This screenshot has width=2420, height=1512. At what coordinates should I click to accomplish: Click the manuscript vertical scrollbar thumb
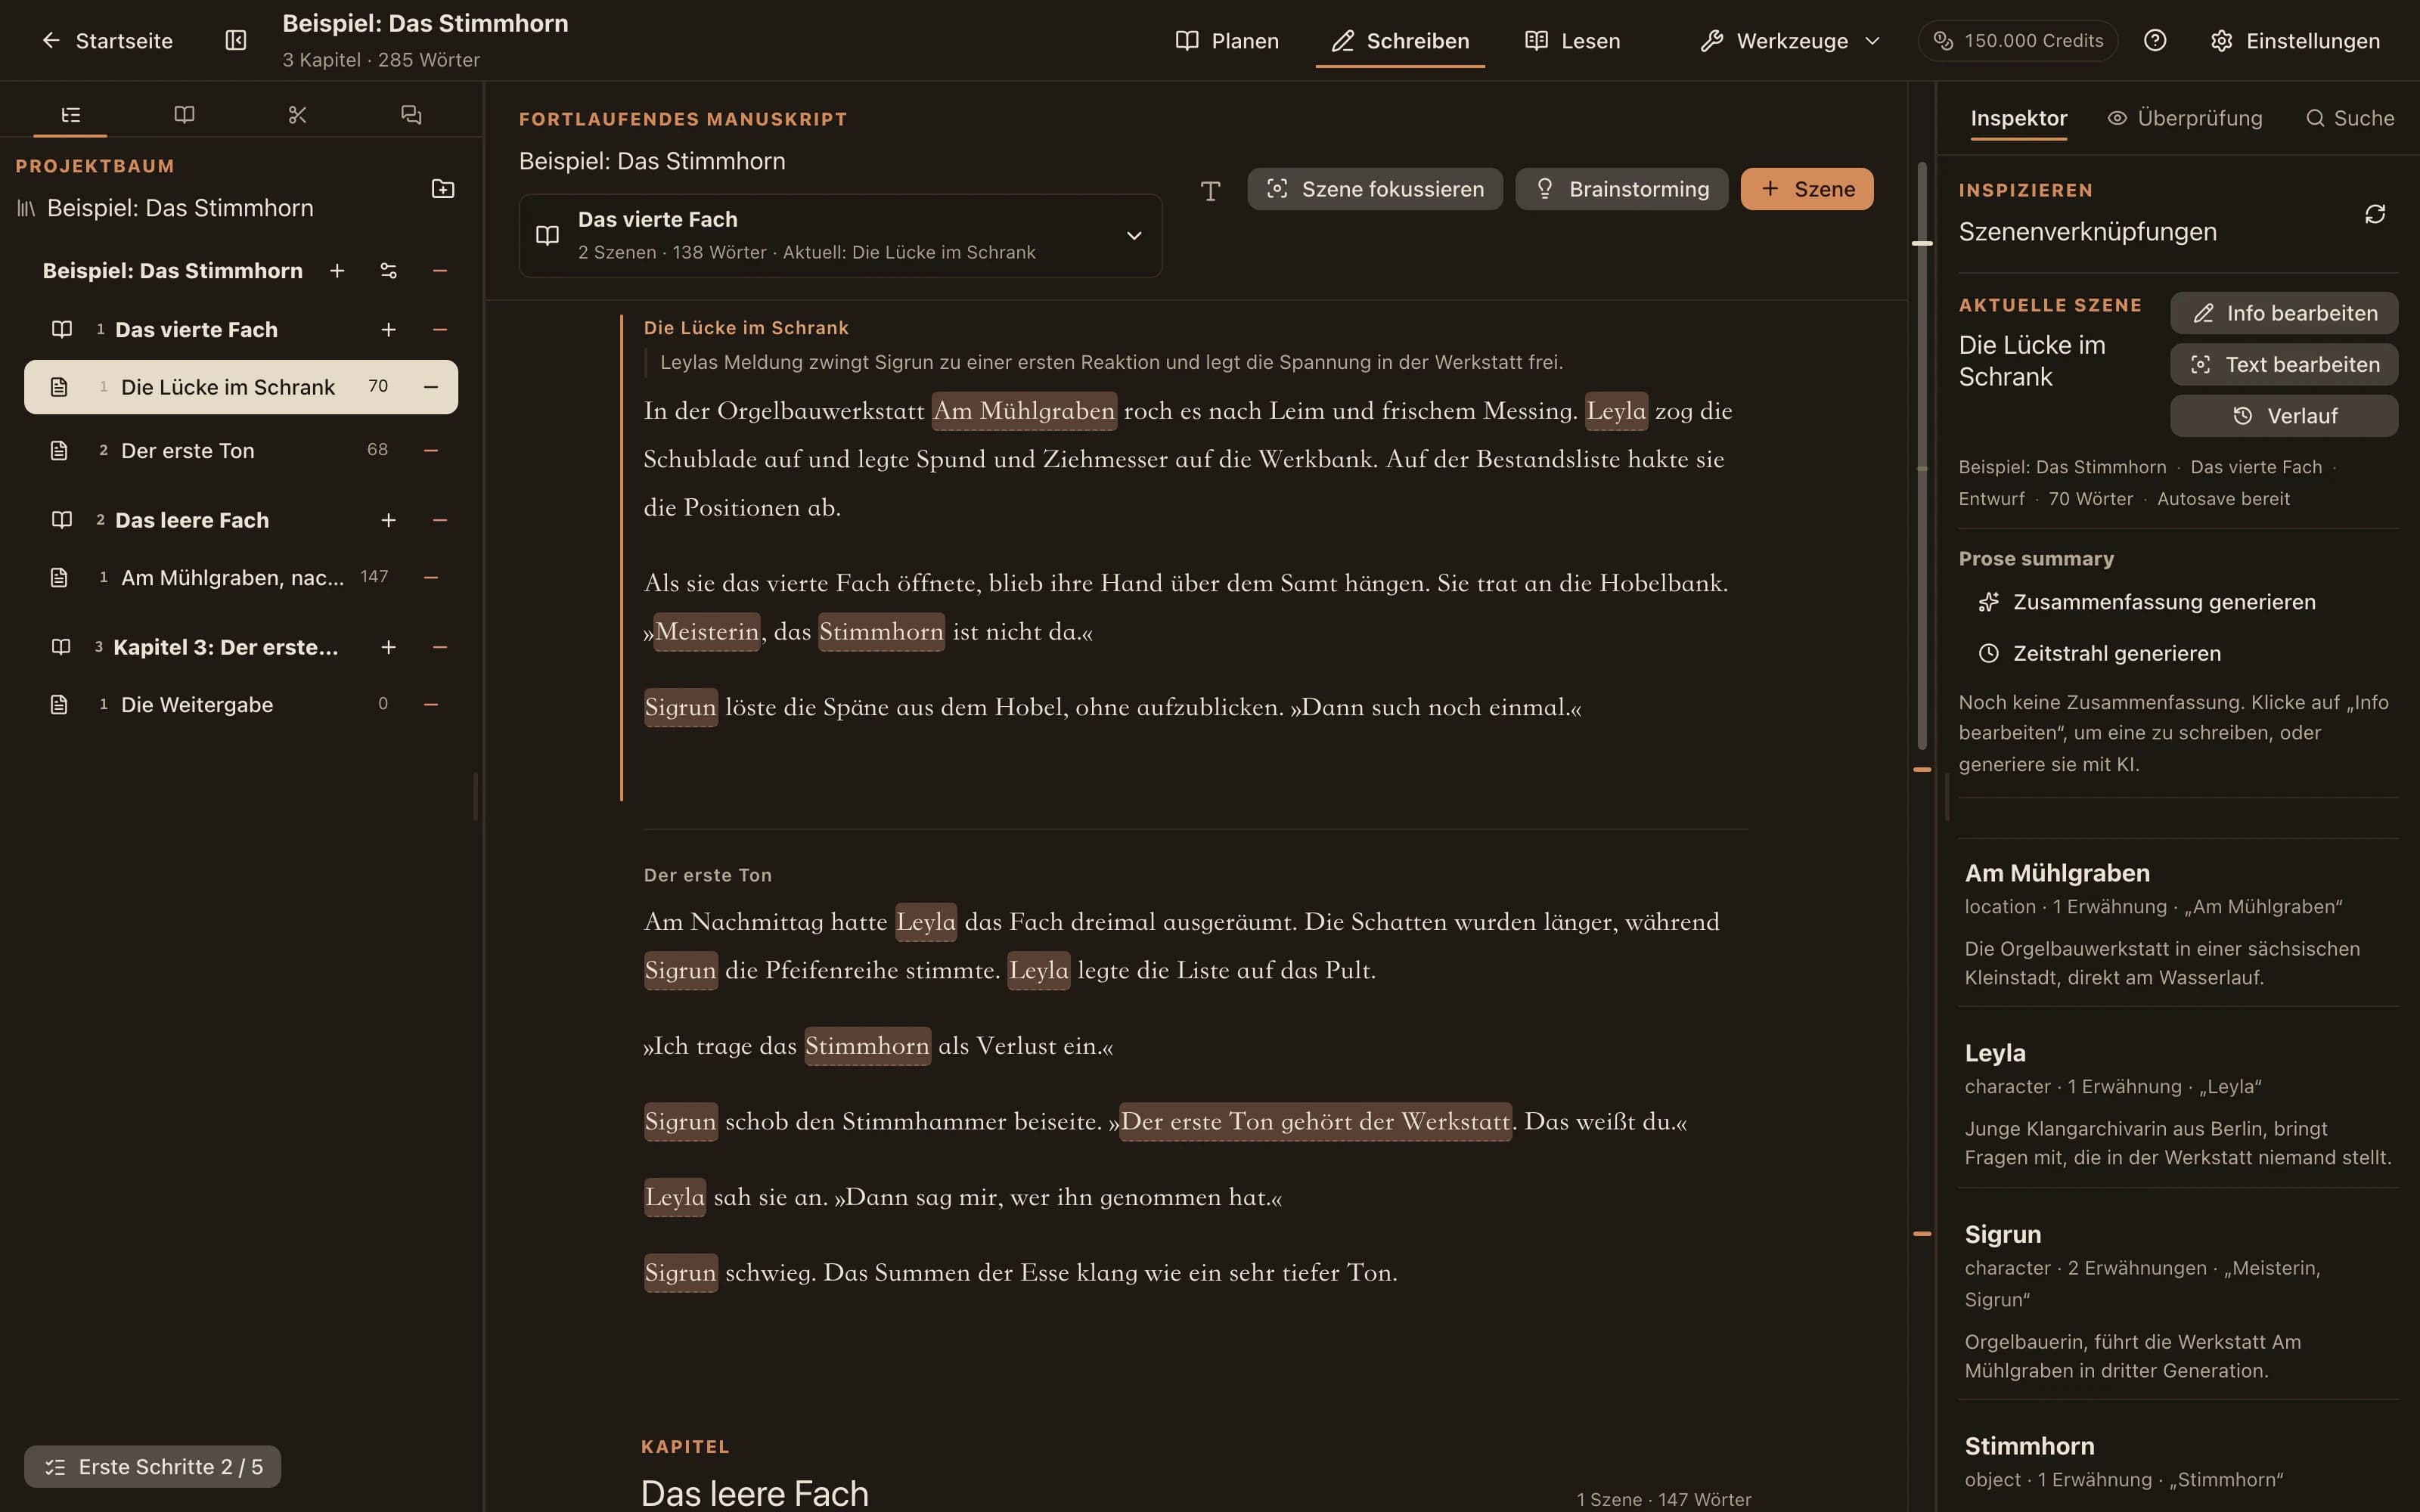(x=1922, y=455)
